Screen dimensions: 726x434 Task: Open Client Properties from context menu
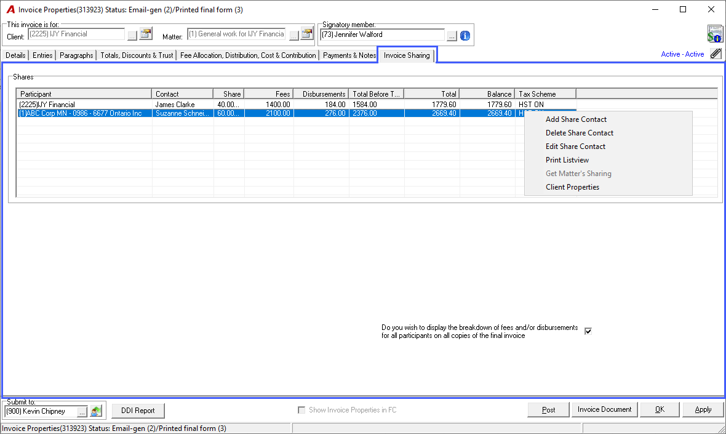pyautogui.click(x=572, y=187)
